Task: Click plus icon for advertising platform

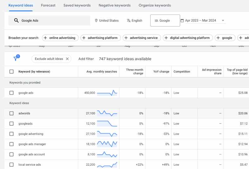Action: coord(84,38)
